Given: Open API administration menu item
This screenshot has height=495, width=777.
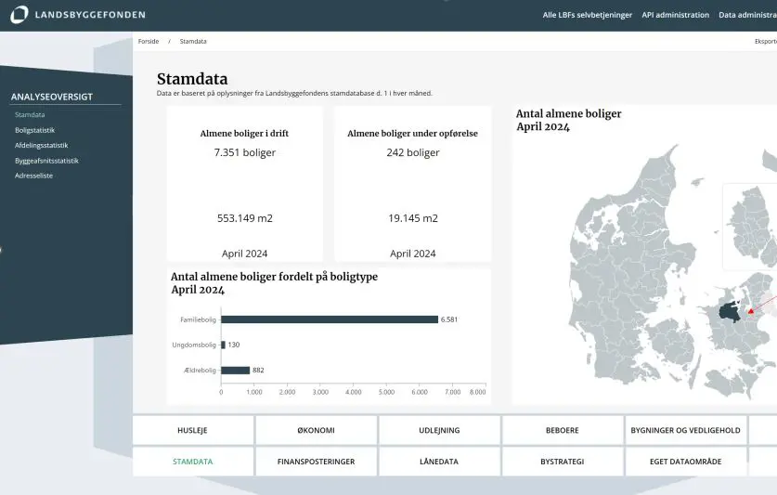Looking at the screenshot, I should (675, 15).
